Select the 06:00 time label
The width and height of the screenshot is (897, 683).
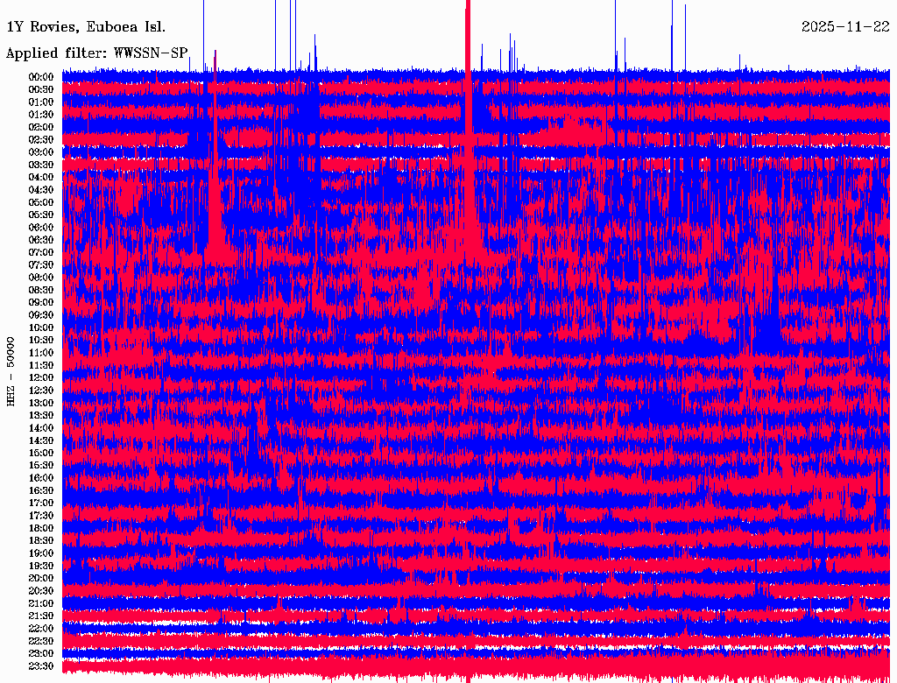41,227
